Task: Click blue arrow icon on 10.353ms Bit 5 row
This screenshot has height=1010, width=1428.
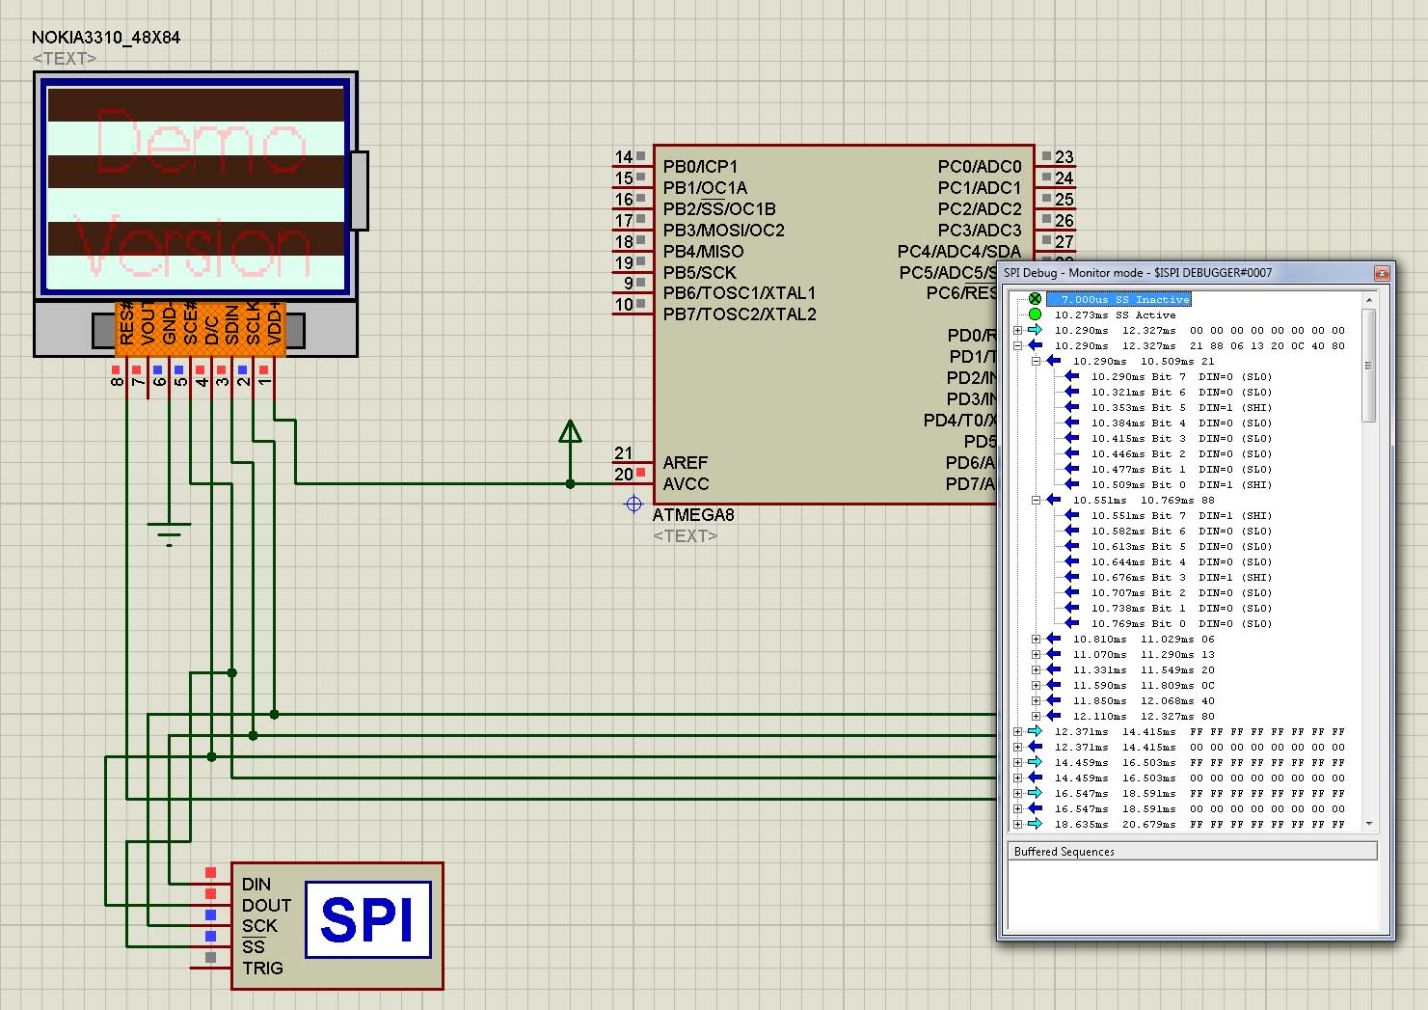Action: point(1071,407)
